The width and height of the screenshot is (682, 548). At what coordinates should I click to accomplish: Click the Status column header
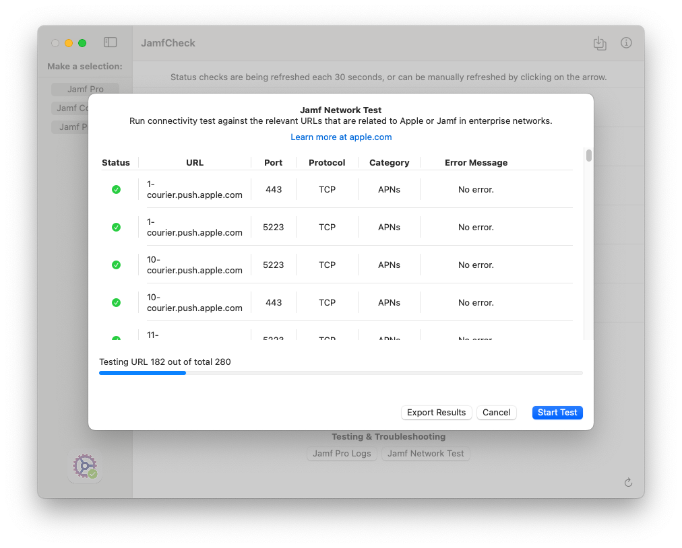pyautogui.click(x=116, y=162)
